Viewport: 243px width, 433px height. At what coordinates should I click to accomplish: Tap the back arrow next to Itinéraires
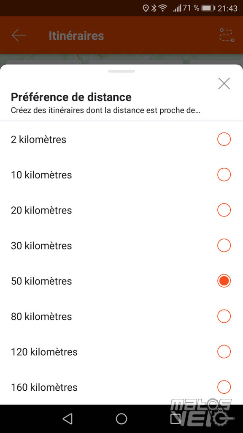coord(19,36)
